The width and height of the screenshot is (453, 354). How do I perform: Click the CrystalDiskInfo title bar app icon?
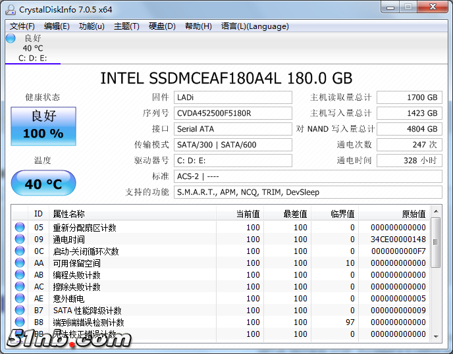pos(10,8)
